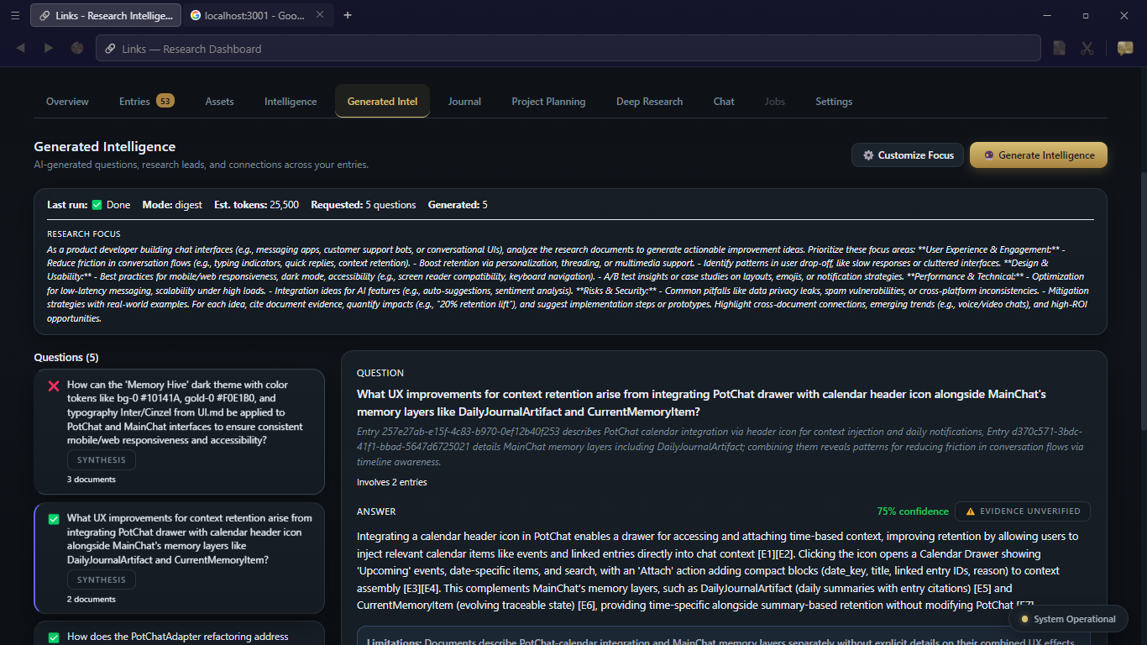This screenshot has height=645, width=1147.
Task: Click the 75% confidence label
Action: point(913,511)
